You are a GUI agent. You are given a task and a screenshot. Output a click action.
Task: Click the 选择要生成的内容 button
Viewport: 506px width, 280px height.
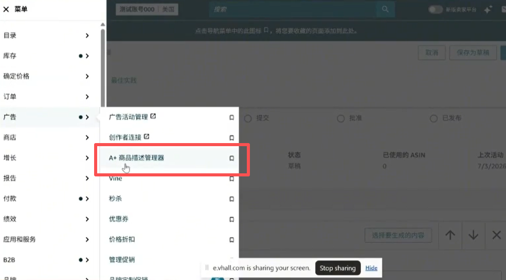(x=398, y=235)
